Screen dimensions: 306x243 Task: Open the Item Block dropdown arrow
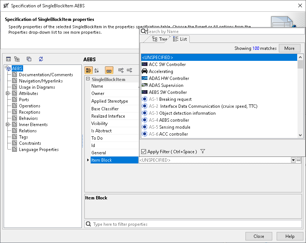[293, 160]
